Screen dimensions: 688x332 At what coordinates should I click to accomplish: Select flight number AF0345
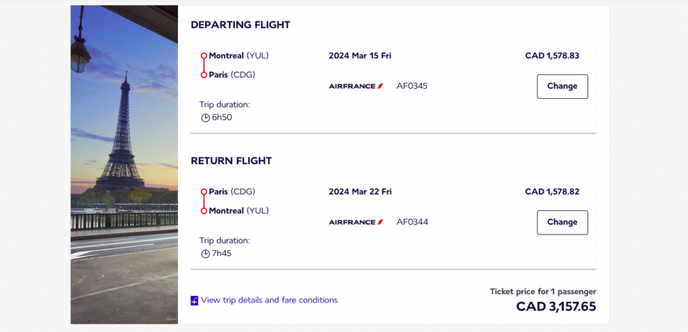pos(412,86)
